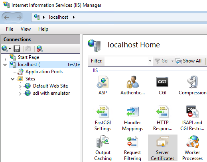Click the localhost Home heading
This screenshot has height=162, width=207.
click(134, 45)
